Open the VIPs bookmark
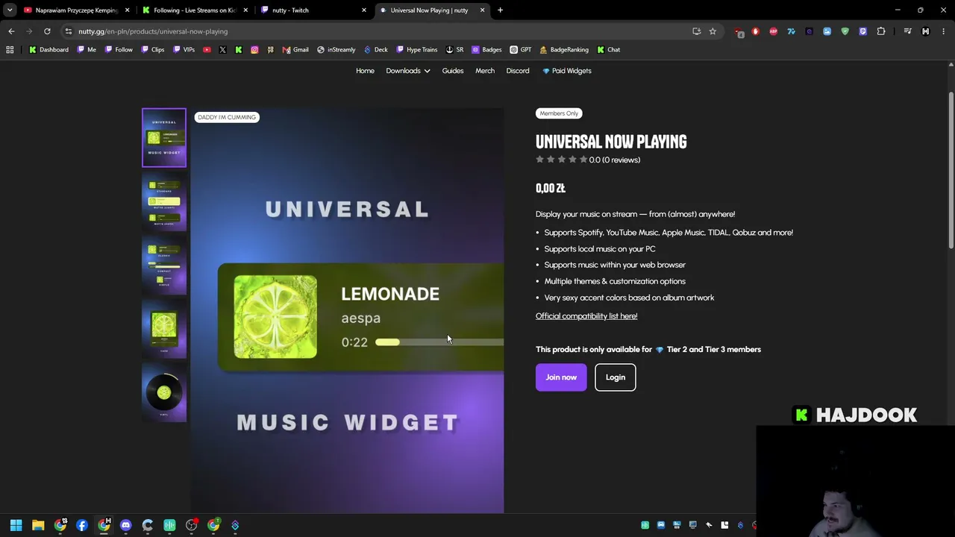Viewport: 955px width, 537px height. 184,50
